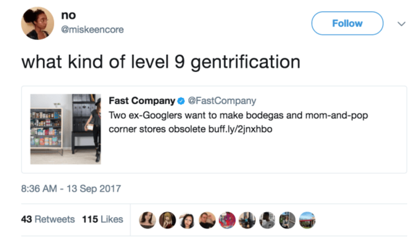The width and height of the screenshot is (414, 237).
Task: View the 43 Retweets list
Action: coord(48,219)
